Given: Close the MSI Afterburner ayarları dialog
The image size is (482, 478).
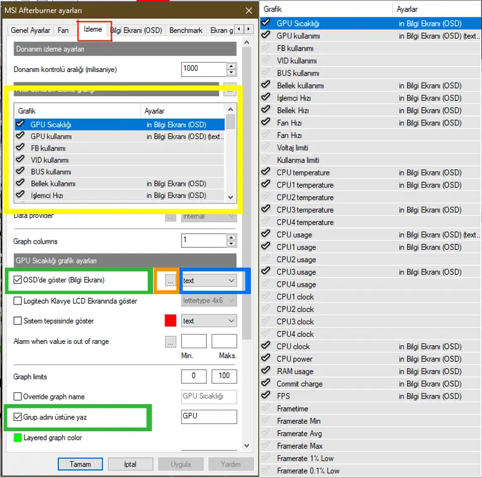Looking at the screenshot, I should tap(248, 11).
